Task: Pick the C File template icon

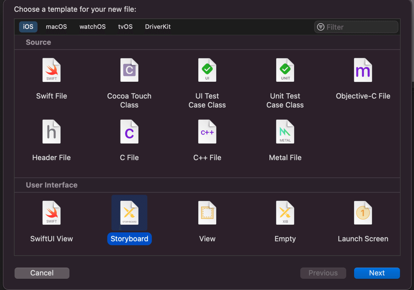Action: (129, 132)
